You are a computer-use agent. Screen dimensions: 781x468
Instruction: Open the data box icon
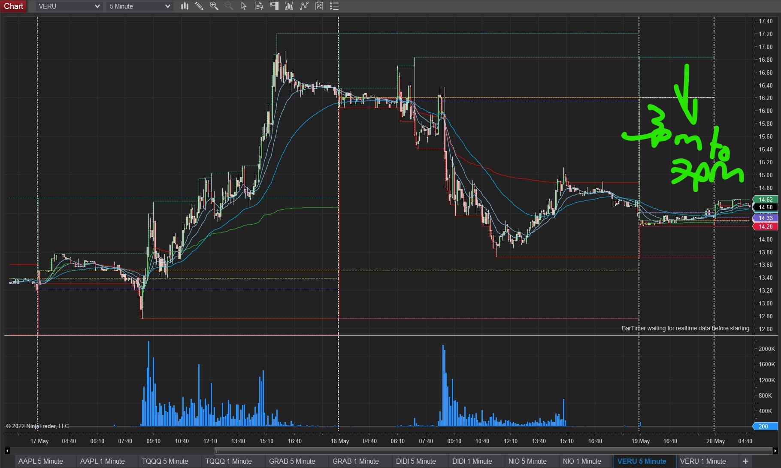point(259,6)
